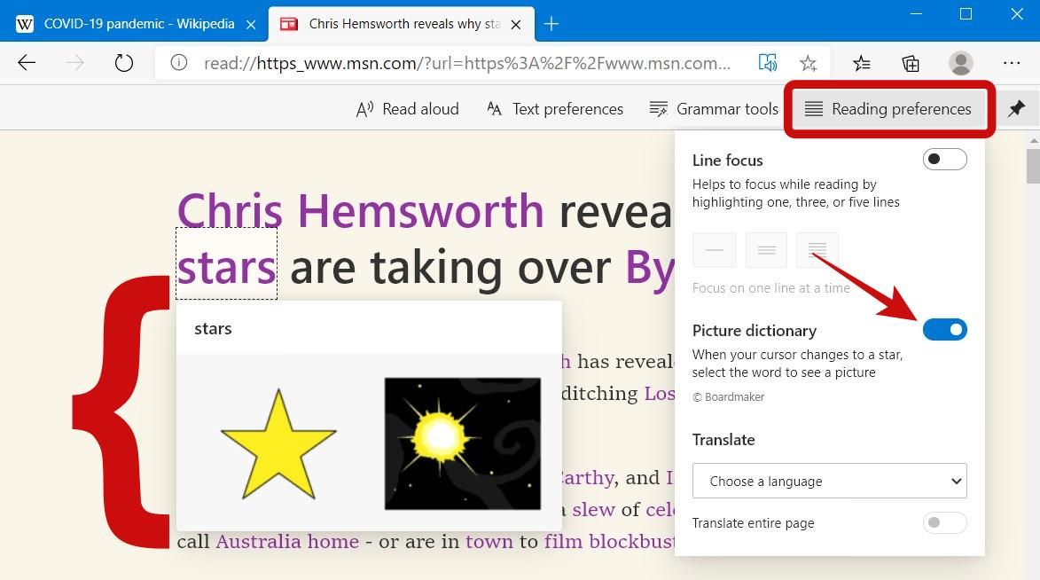Turn on Line focus toggle

[944, 160]
